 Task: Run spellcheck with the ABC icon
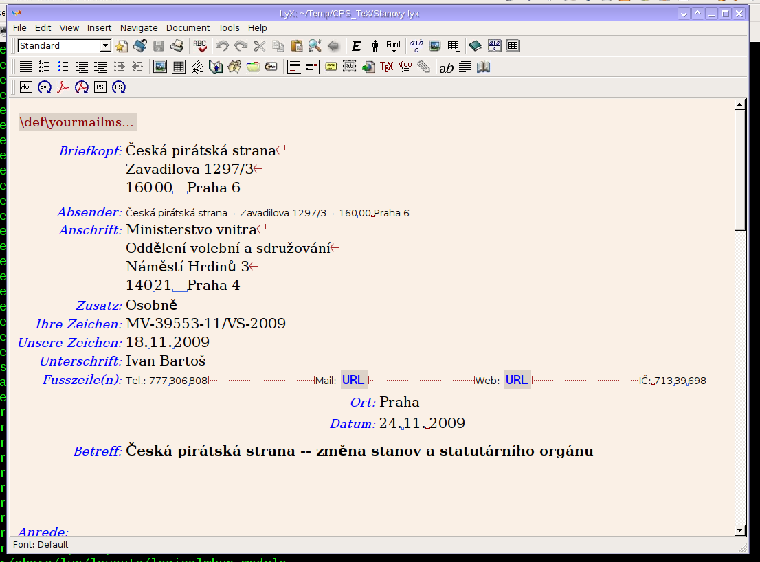click(200, 46)
